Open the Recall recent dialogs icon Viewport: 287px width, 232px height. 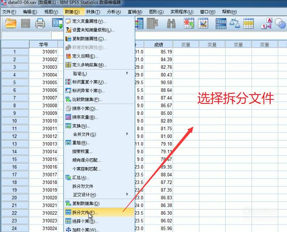click(57, 23)
